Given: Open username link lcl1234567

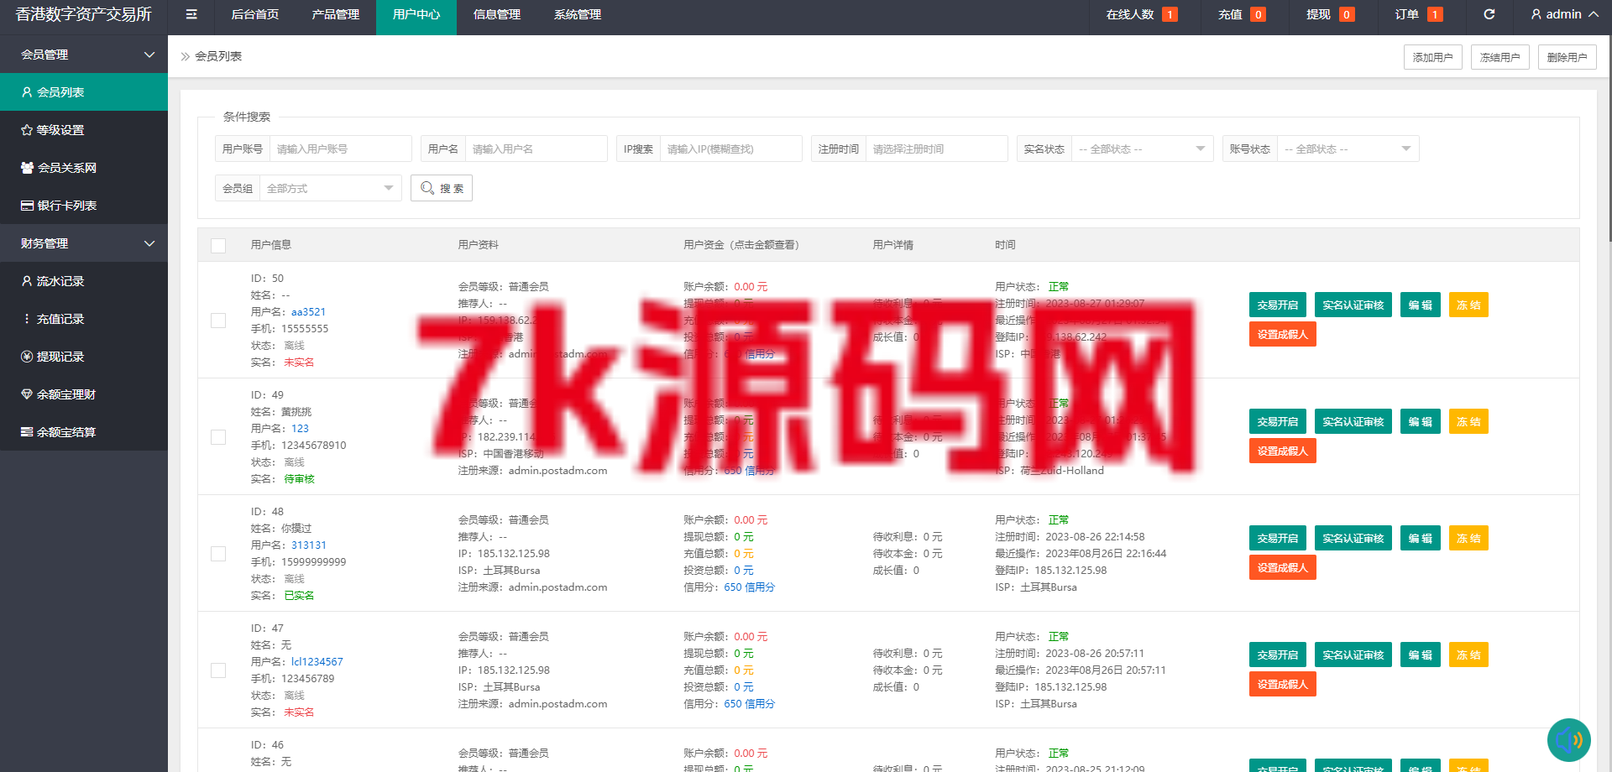Looking at the screenshot, I should click(317, 662).
